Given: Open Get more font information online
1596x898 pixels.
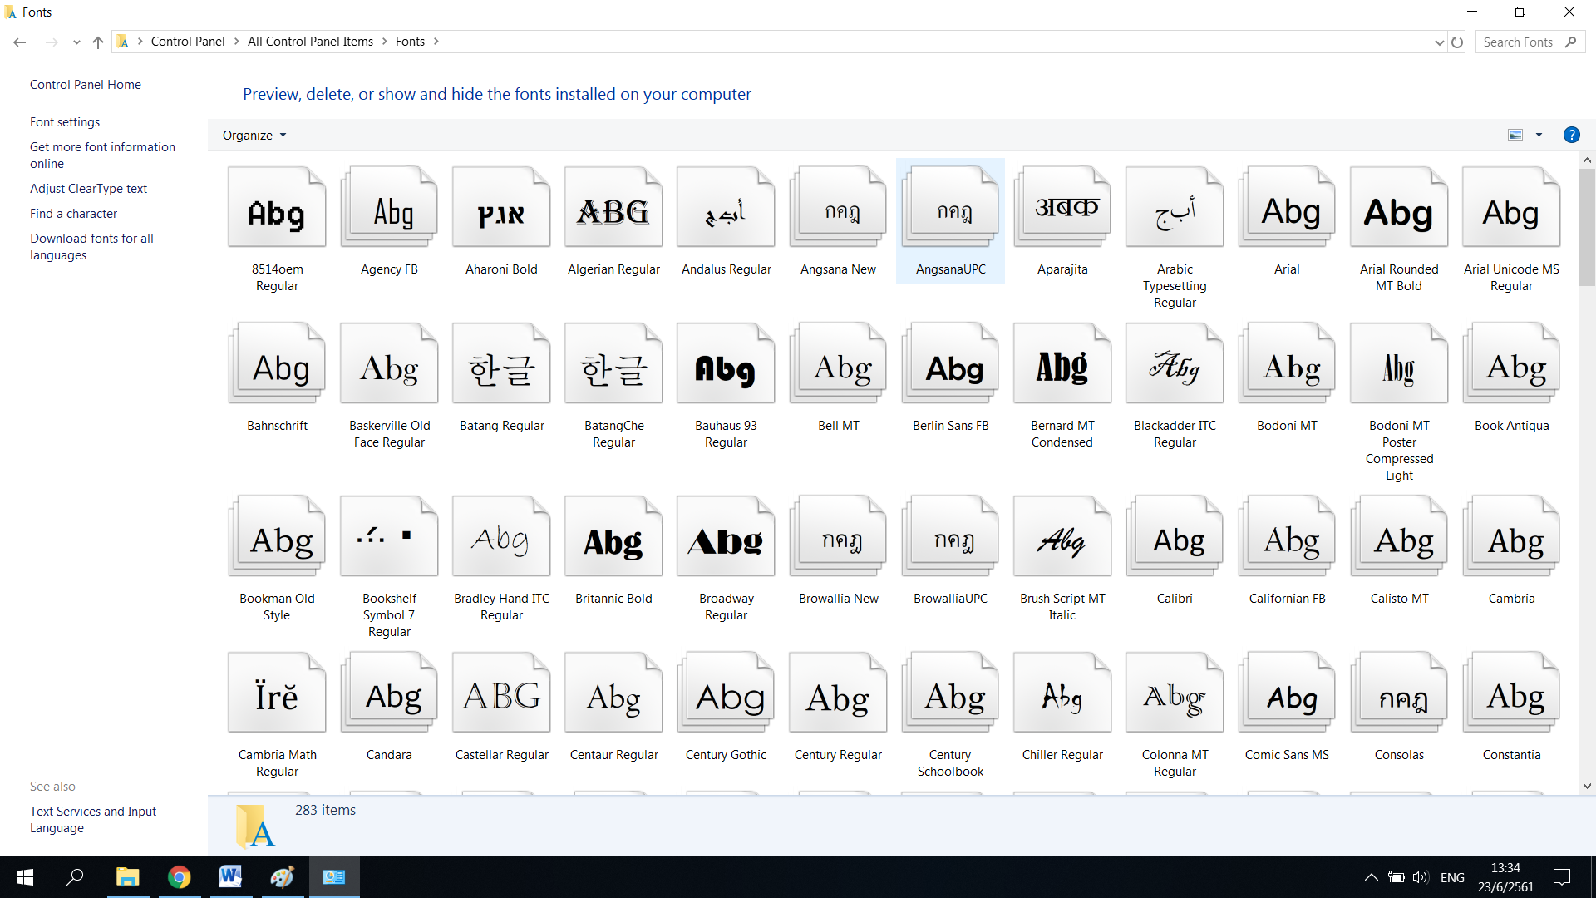Looking at the screenshot, I should (x=102, y=155).
